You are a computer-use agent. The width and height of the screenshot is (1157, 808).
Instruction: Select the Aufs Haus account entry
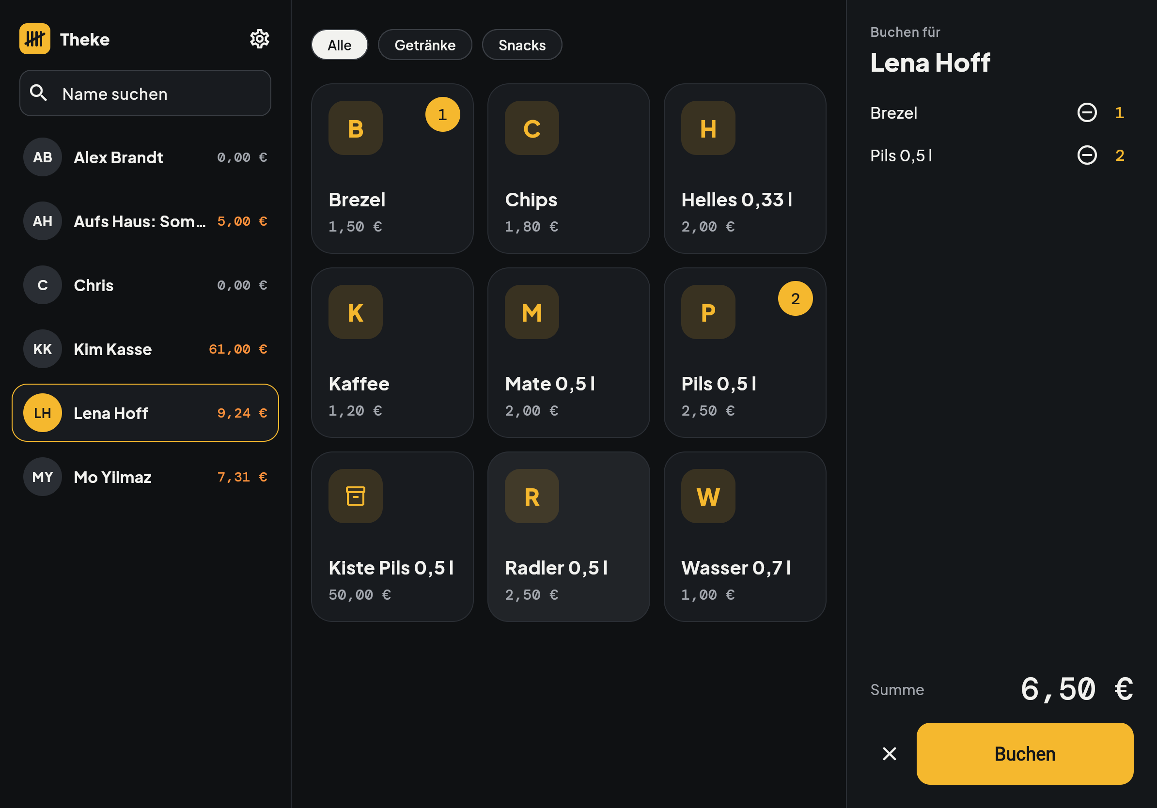point(145,221)
